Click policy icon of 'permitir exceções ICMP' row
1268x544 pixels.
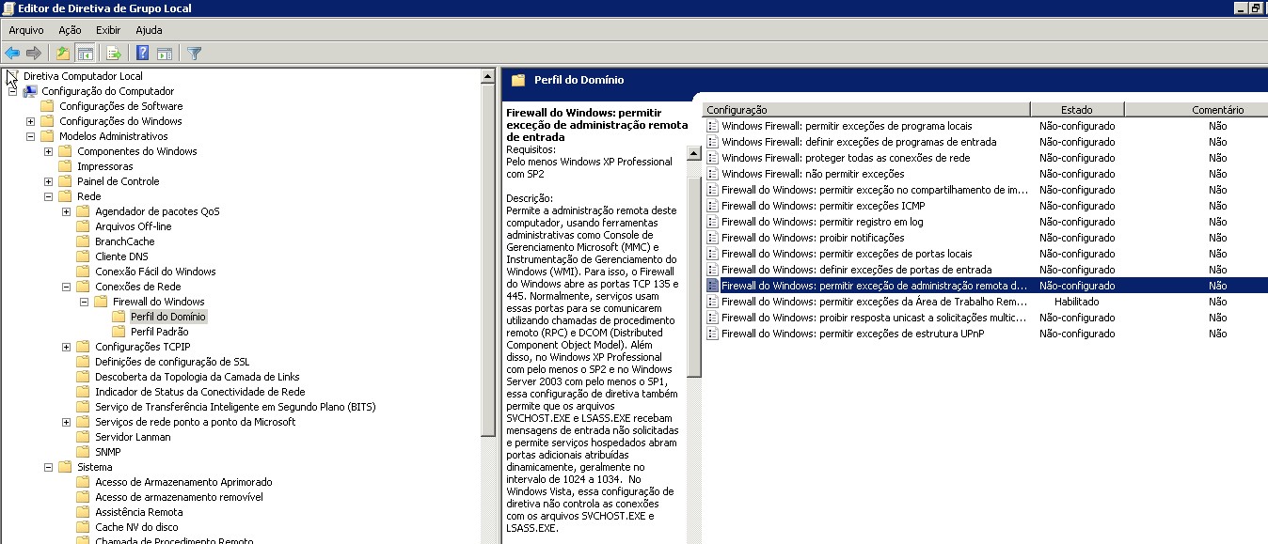713,206
